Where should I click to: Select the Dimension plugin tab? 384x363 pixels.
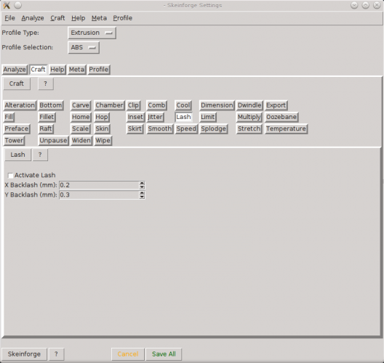(217, 105)
